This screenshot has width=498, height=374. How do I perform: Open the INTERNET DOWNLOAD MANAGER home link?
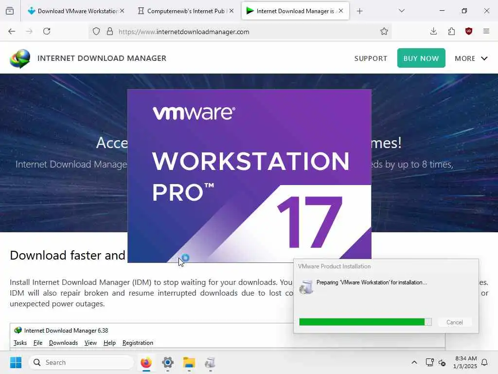click(102, 58)
